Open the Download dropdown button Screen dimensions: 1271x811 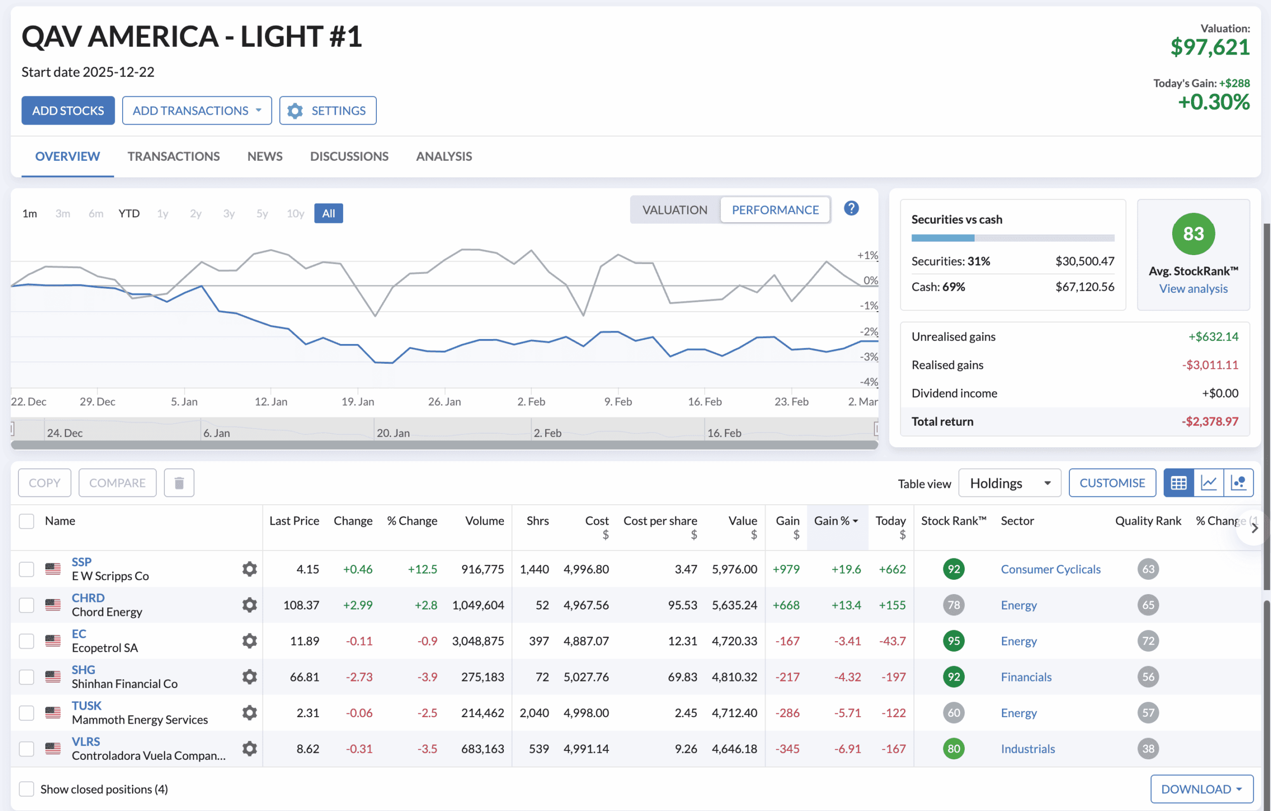coord(1201,789)
